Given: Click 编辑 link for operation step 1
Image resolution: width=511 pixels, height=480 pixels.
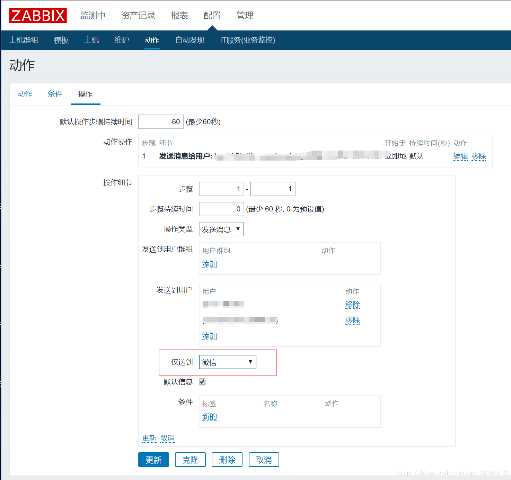Looking at the screenshot, I should pos(461,156).
